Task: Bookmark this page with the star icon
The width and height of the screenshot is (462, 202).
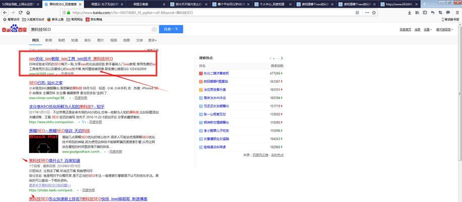Action: coord(374,12)
